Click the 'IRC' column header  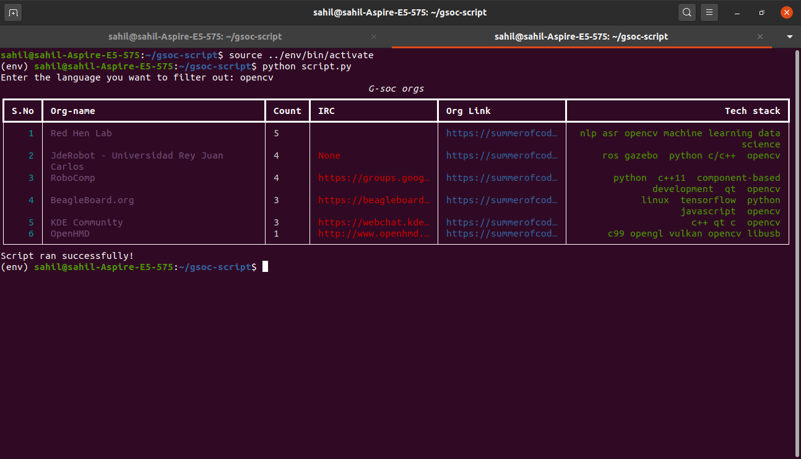tap(326, 111)
